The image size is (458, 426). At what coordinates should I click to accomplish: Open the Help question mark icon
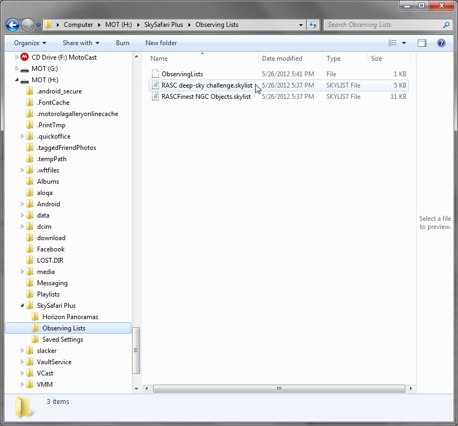pos(441,43)
